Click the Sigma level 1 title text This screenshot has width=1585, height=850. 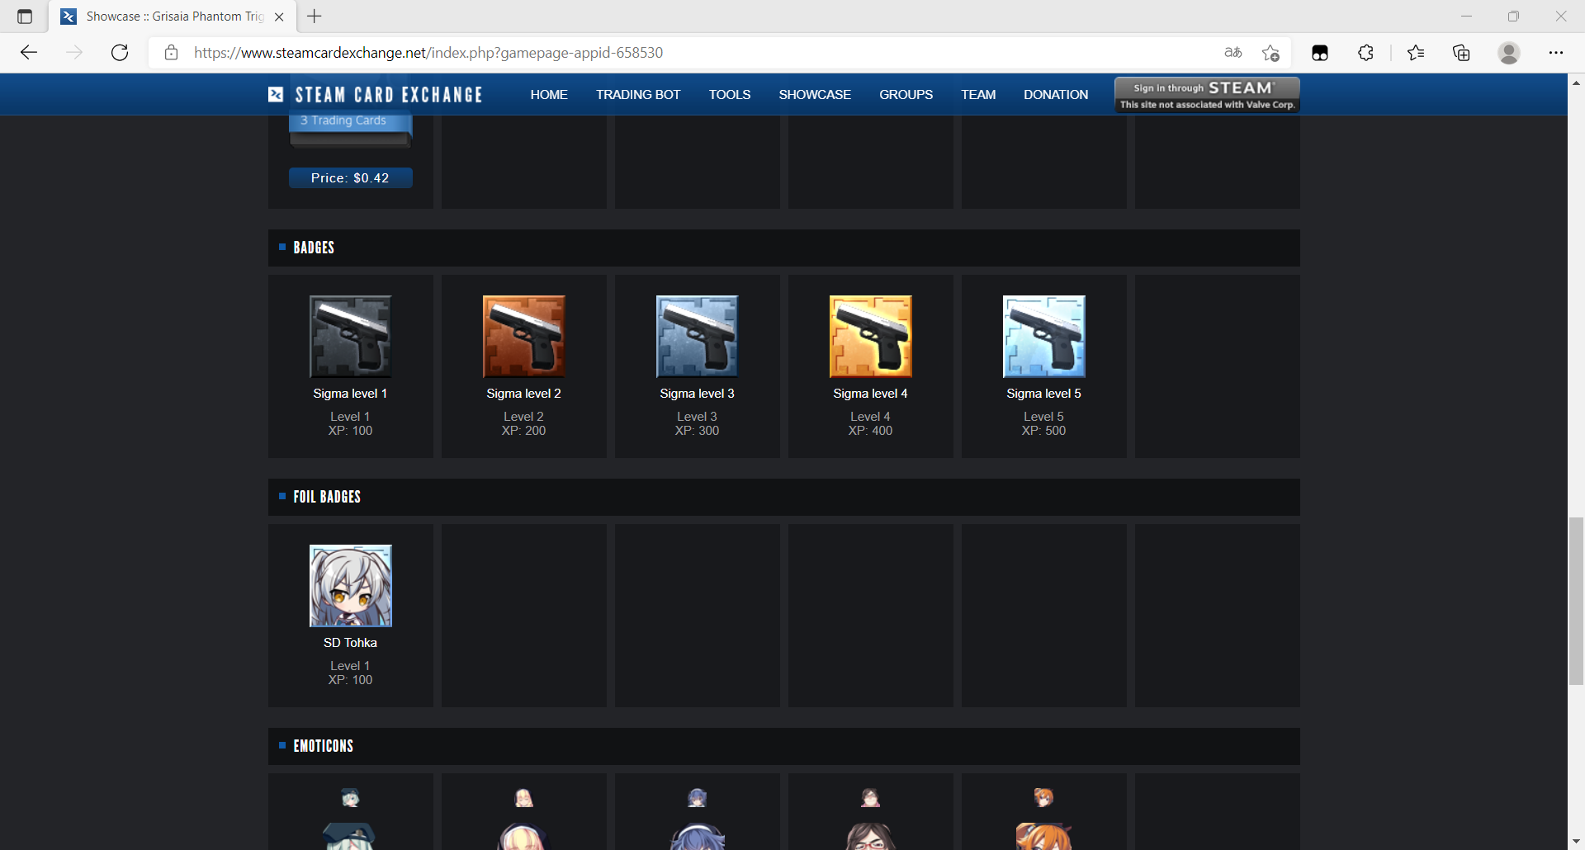[x=350, y=394]
